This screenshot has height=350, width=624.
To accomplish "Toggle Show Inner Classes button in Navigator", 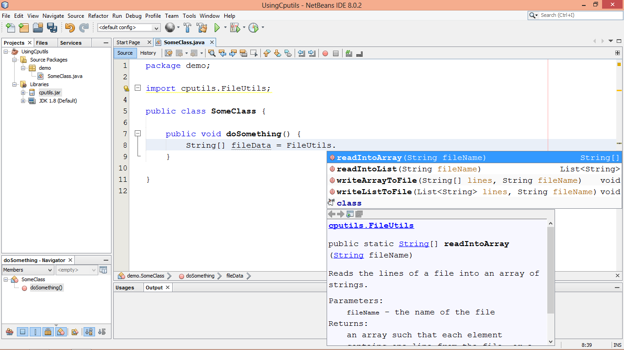I will [x=61, y=332].
